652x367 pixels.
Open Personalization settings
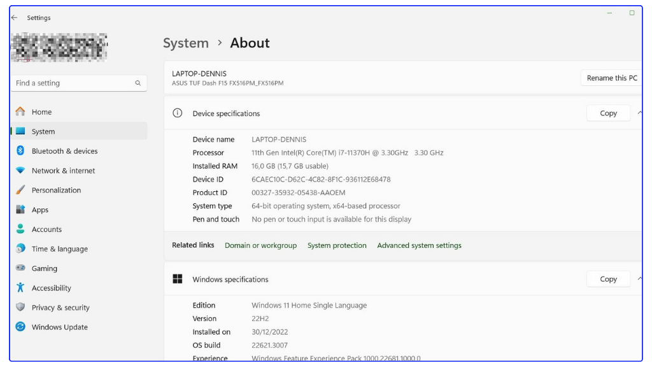[x=55, y=190]
